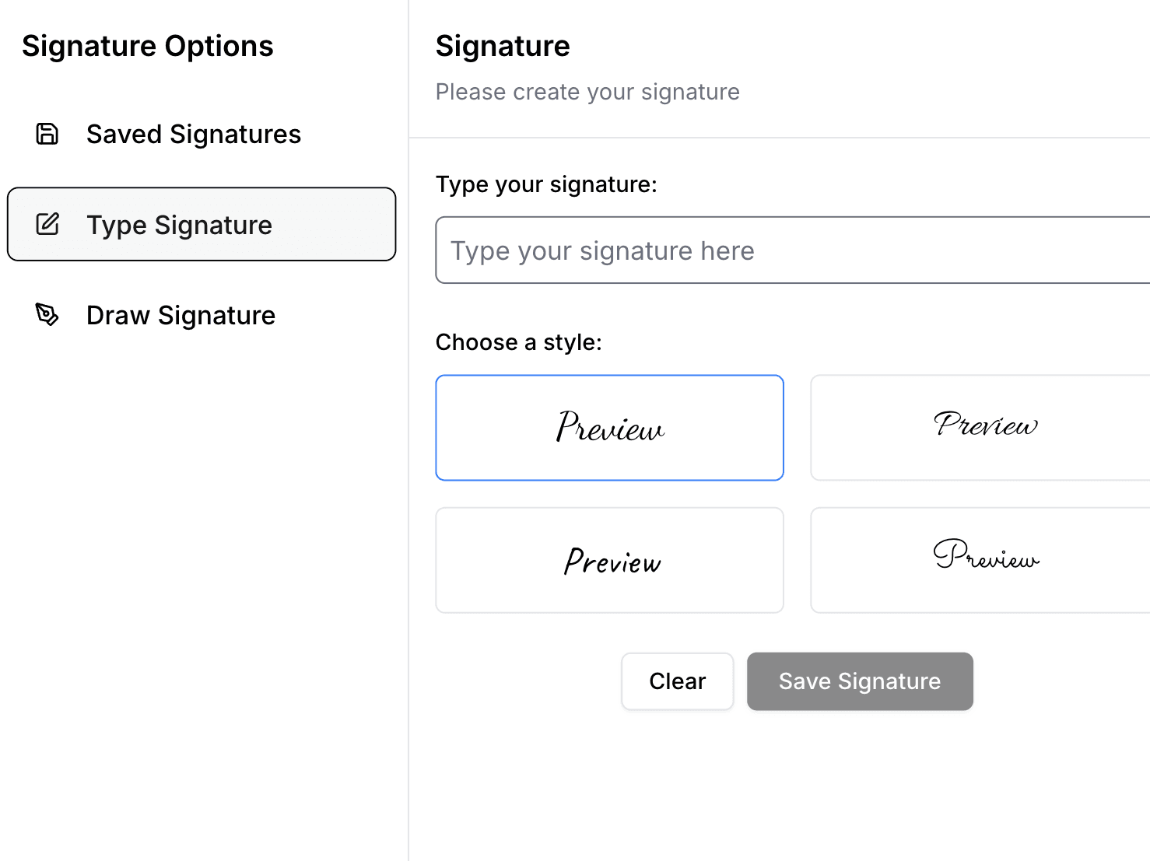1150x861 pixels.
Task: Click the Signature main heading
Action: 503,46
